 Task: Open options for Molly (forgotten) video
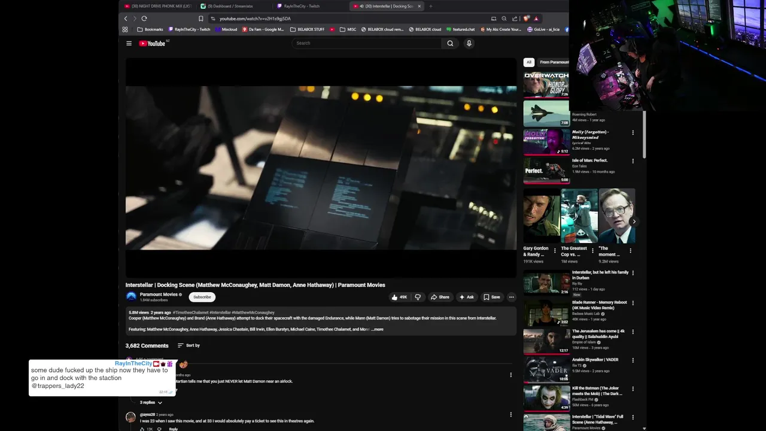(633, 133)
